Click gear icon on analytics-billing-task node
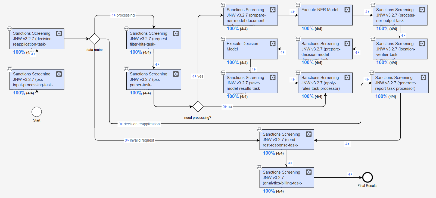This screenshot has height=198, width=436. [309, 172]
